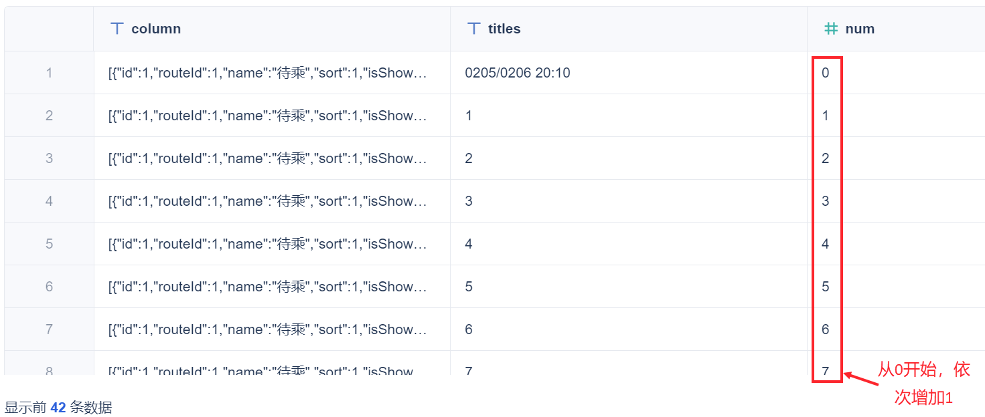Select the num column header label
This screenshot has height=417, width=985.
(x=860, y=29)
